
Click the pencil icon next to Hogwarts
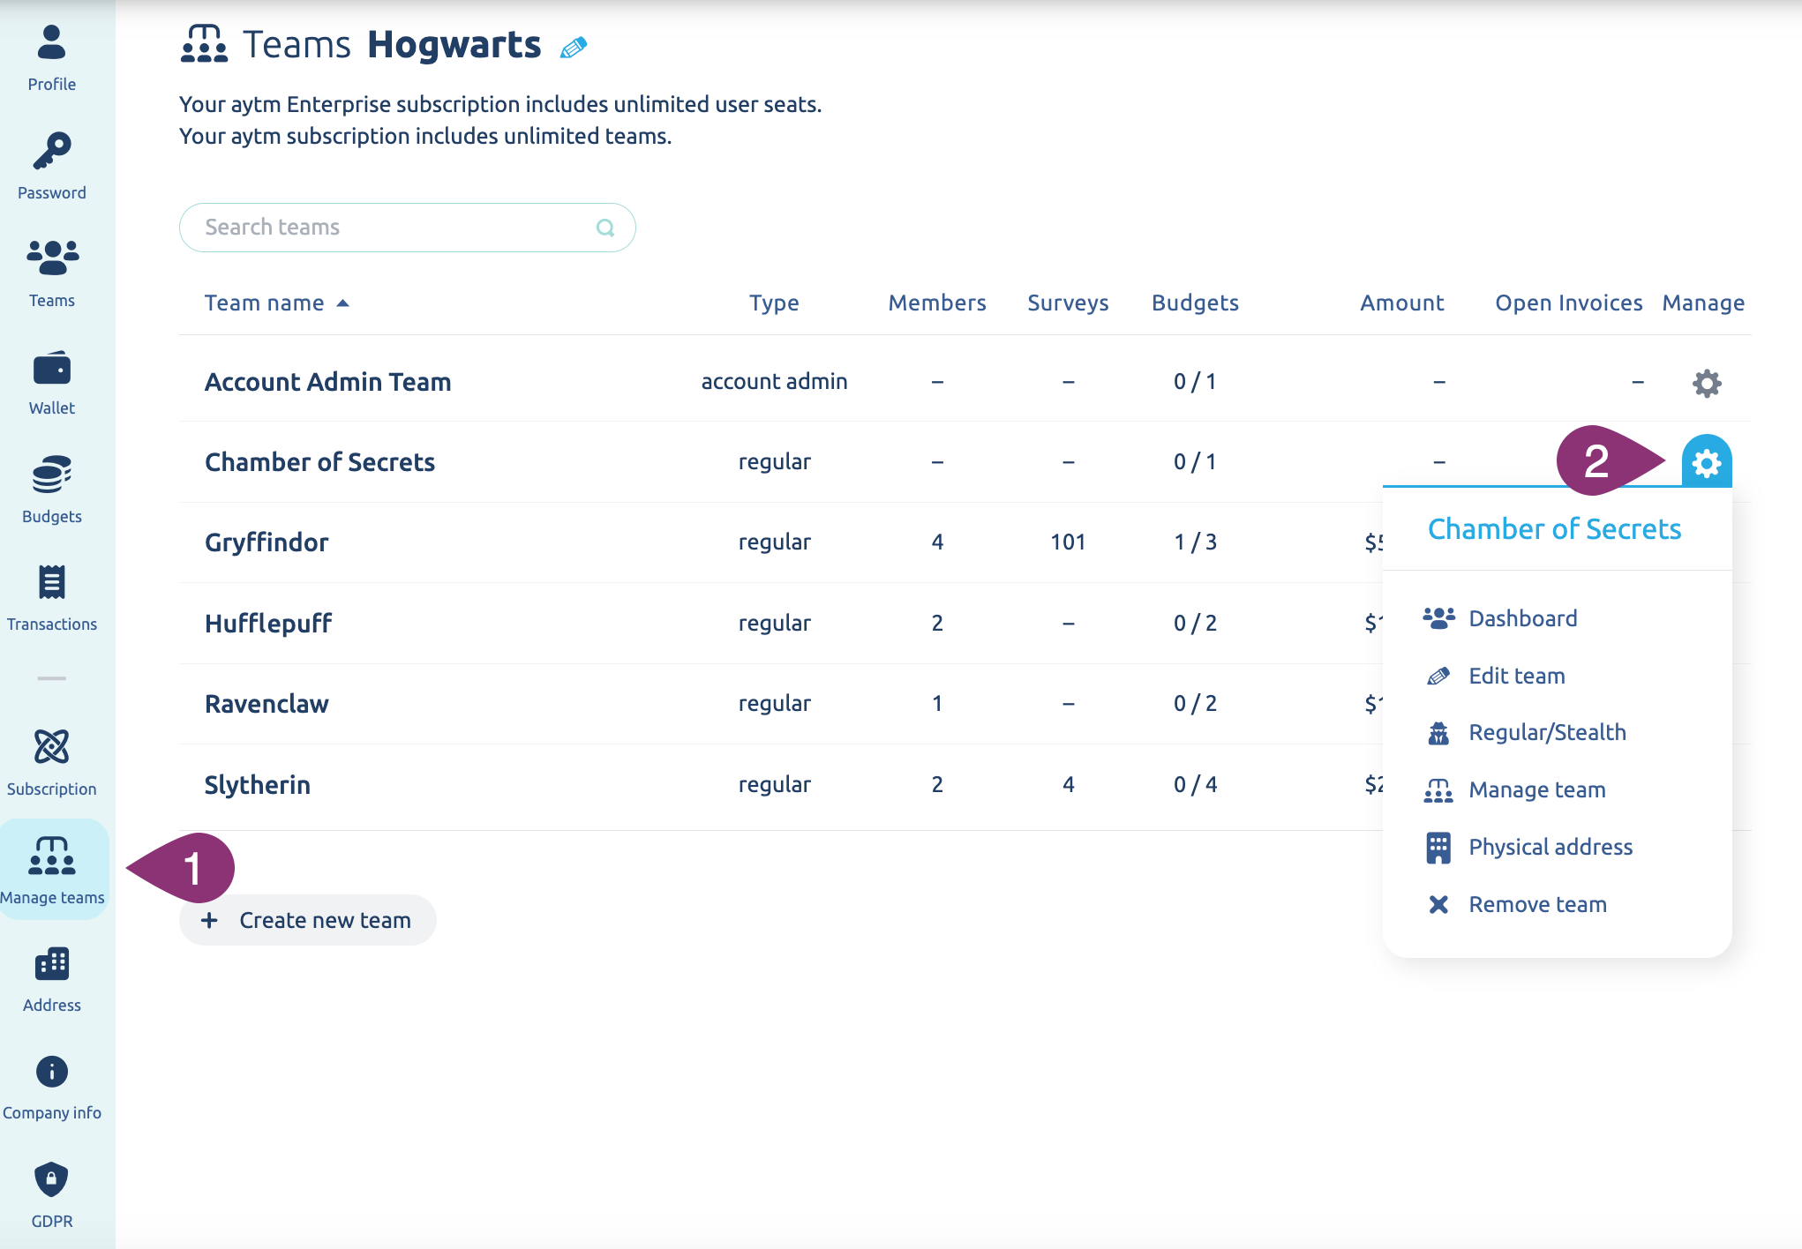(x=574, y=47)
